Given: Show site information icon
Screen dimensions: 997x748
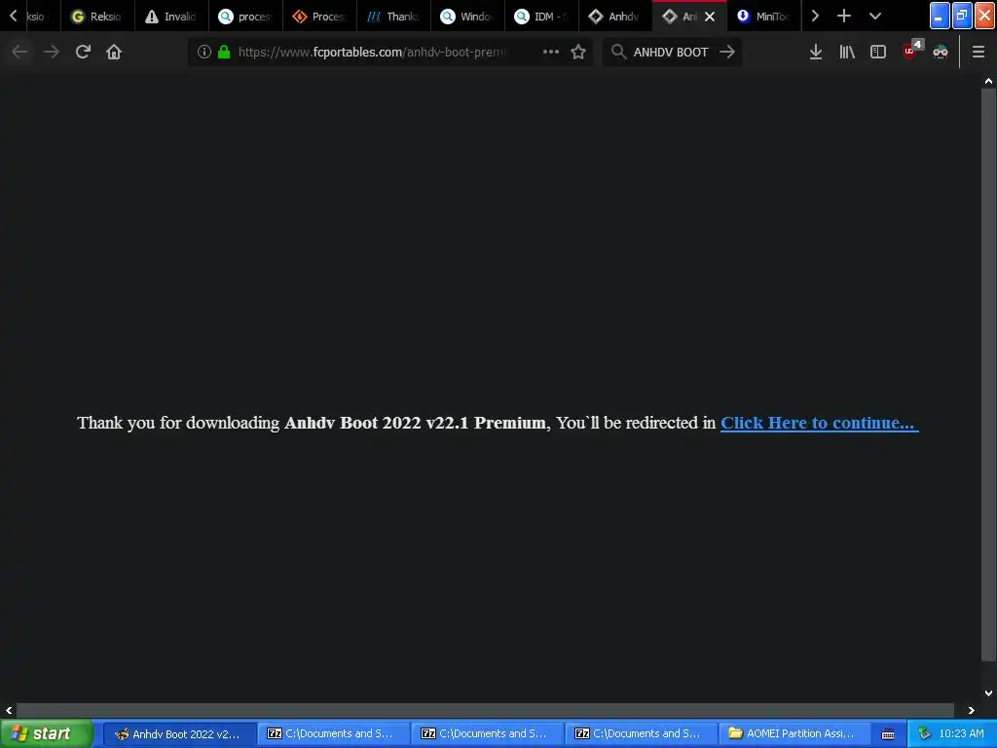Looking at the screenshot, I should (204, 52).
